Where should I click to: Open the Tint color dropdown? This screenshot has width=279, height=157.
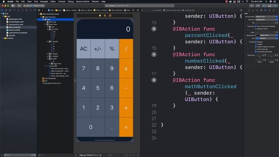pos(266,38)
